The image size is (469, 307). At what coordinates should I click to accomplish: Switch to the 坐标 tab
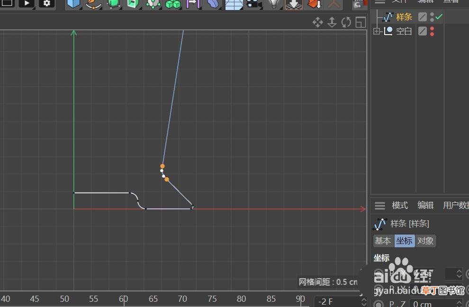click(405, 241)
